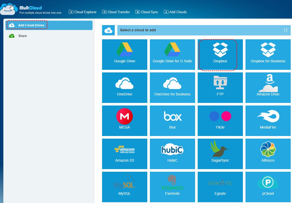Select Add Cloud Drives in sidebar
The image size is (292, 203).
tap(49, 25)
